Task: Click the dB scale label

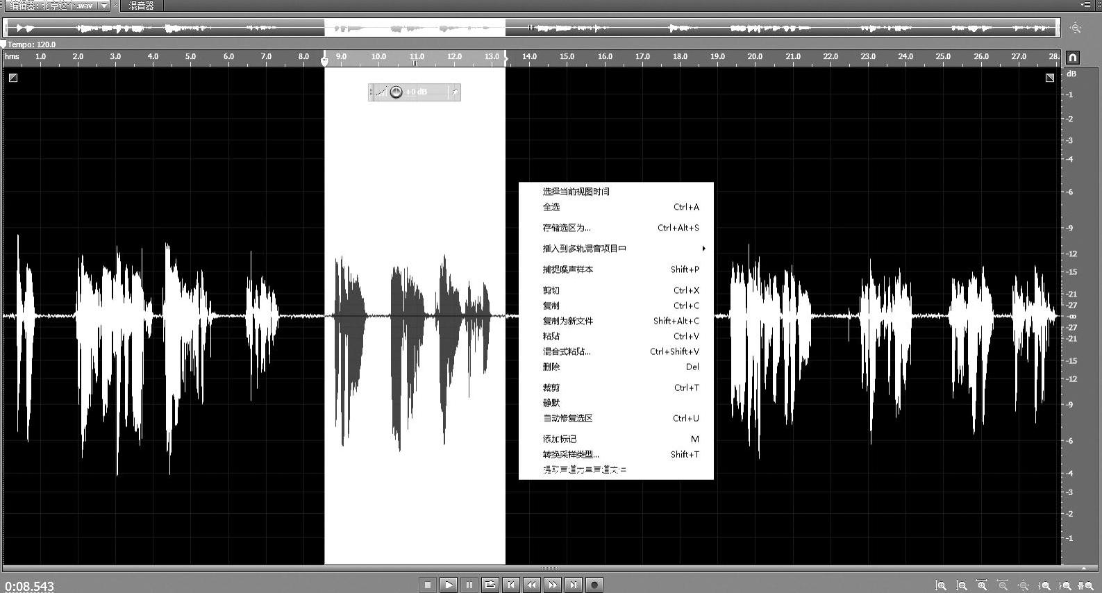Action: coord(1071,74)
